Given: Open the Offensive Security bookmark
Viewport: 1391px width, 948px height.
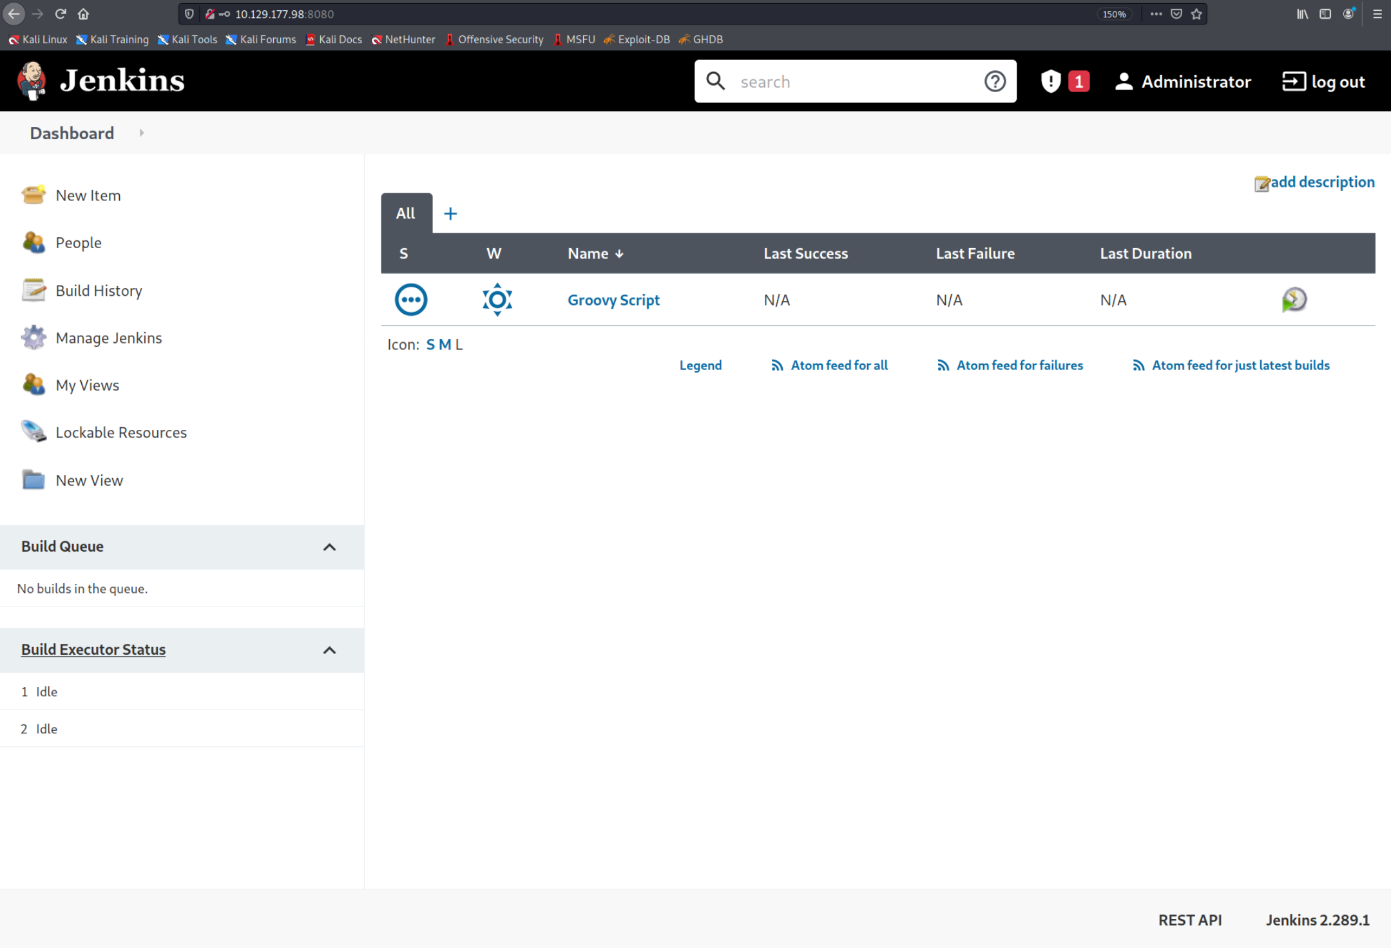Looking at the screenshot, I should tap(494, 39).
